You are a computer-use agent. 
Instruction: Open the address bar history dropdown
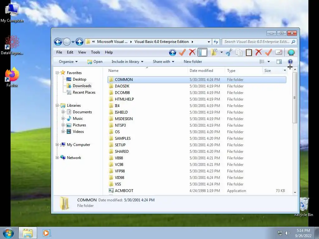[x=209, y=42]
